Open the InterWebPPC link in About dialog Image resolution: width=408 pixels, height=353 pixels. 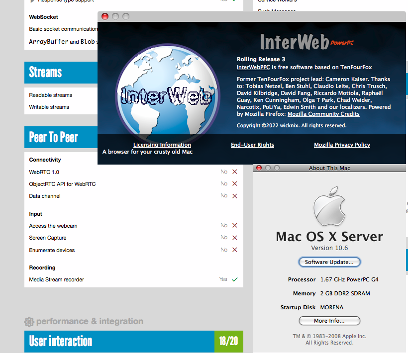253,67
